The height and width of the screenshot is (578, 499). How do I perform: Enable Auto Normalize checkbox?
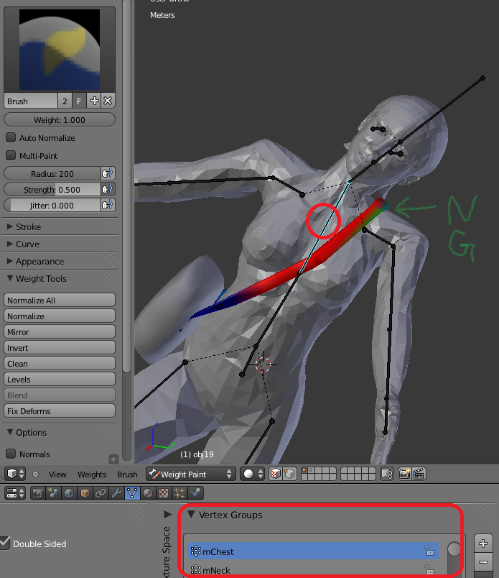point(11,137)
